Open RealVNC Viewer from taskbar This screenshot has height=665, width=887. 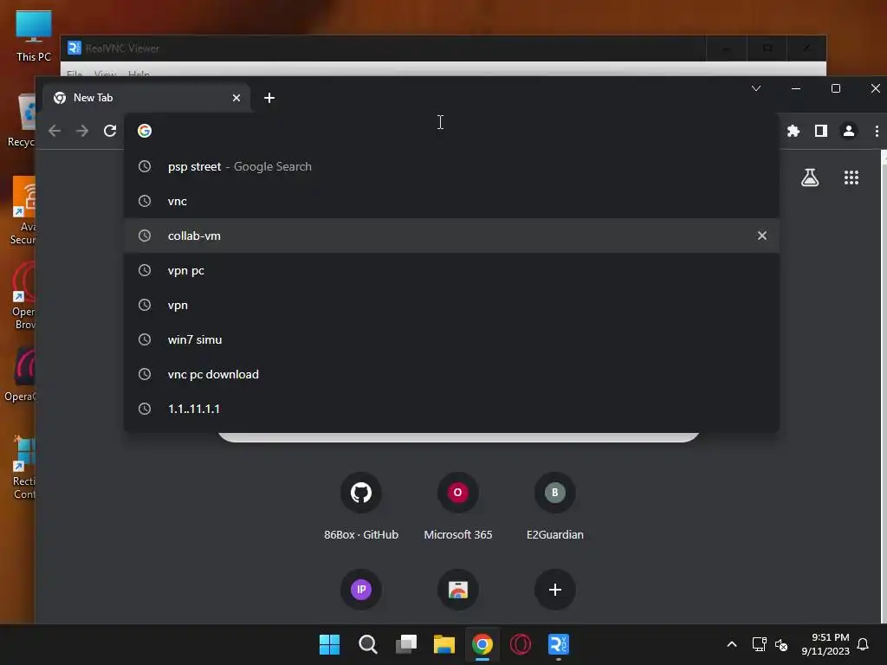point(559,644)
